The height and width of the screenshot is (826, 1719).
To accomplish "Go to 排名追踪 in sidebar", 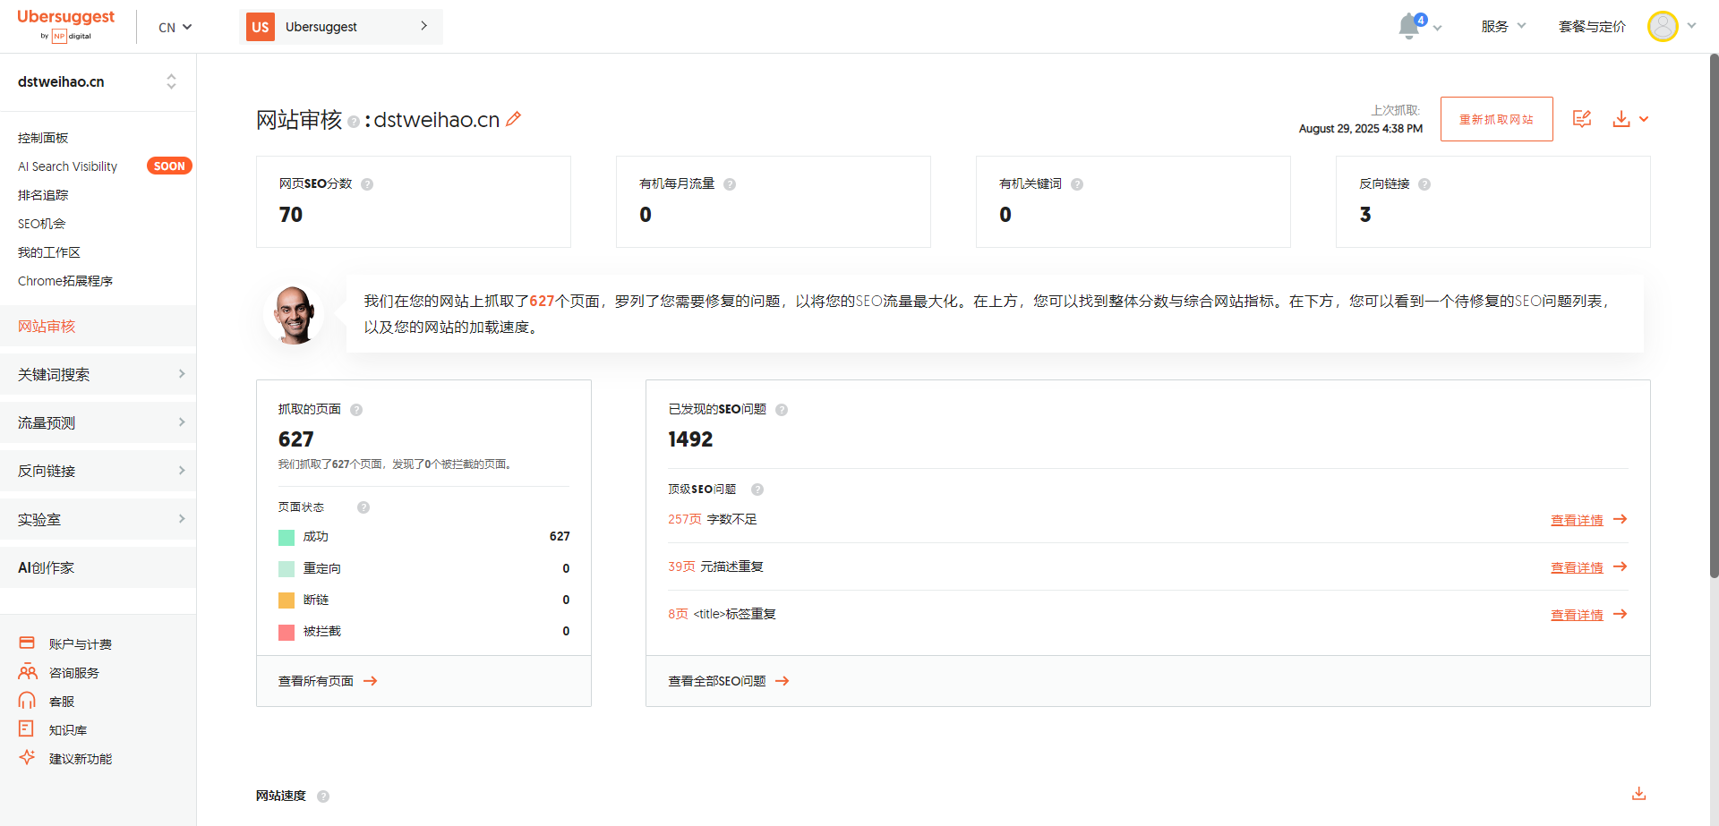I will coord(43,195).
